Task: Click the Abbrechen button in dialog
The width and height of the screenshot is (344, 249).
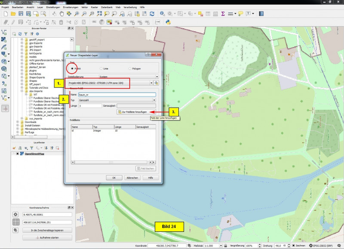Action: pyautogui.click(x=132, y=177)
